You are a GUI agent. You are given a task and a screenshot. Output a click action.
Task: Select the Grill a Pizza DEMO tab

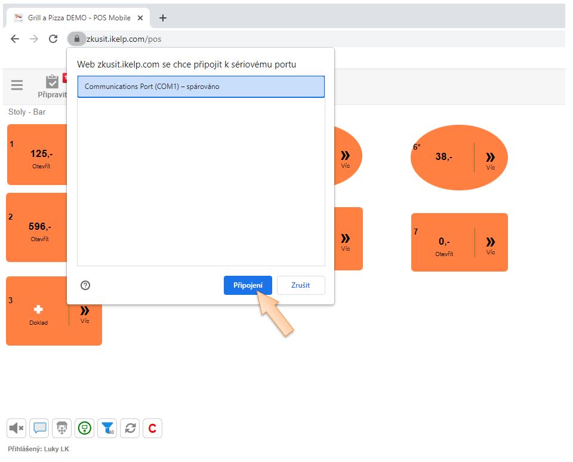tap(78, 18)
